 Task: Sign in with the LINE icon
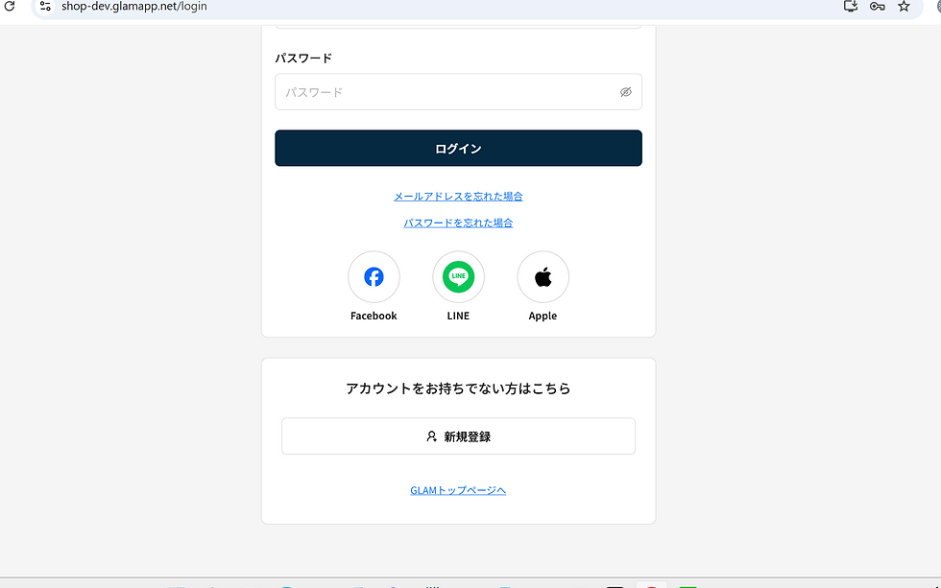pyautogui.click(x=458, y=276)
